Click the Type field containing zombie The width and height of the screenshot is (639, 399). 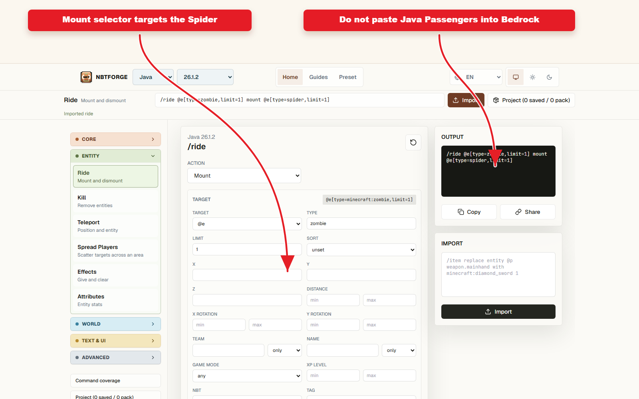pos(361,223)
